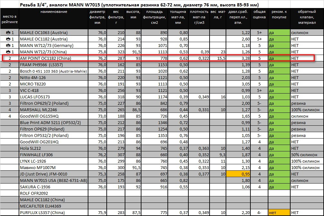Click the 'рeком. к покупке' column header

point(279,14)
